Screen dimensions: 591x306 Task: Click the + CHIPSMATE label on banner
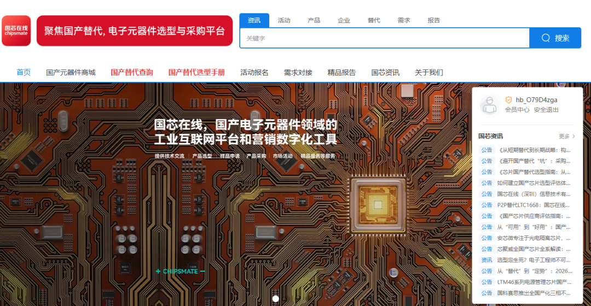point(181,272)
